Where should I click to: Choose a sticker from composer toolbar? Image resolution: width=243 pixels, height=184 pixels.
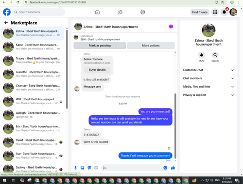coord(89,168)
